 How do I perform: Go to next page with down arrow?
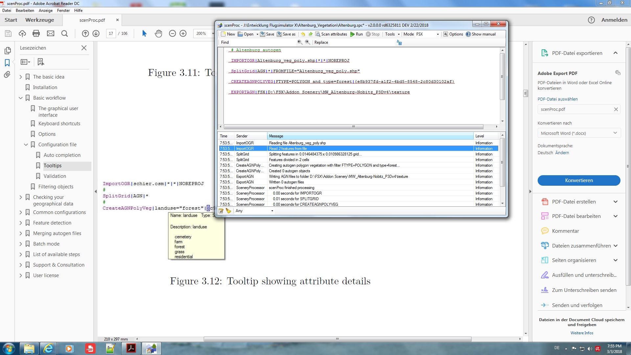tap(96, 34)
